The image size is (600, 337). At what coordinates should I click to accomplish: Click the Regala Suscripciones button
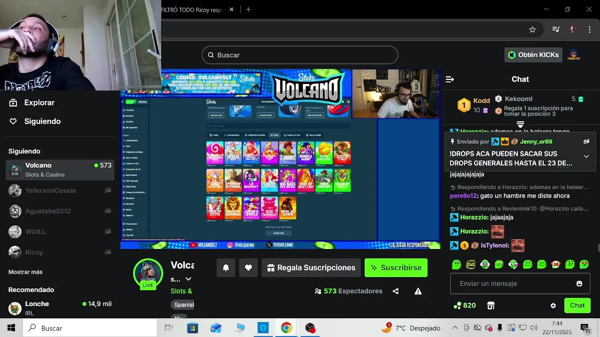311,268
